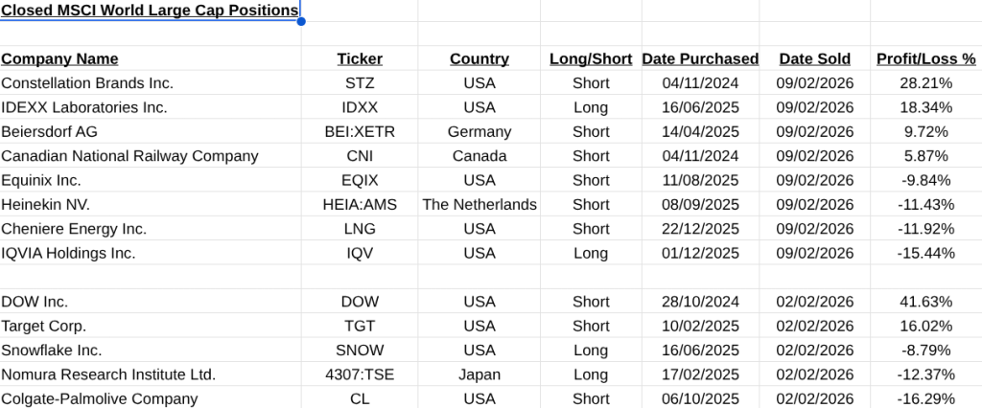Screen dimensions: 982x408
Task: Select the 4307:TSE ticker cell
Action: [360, 374]
